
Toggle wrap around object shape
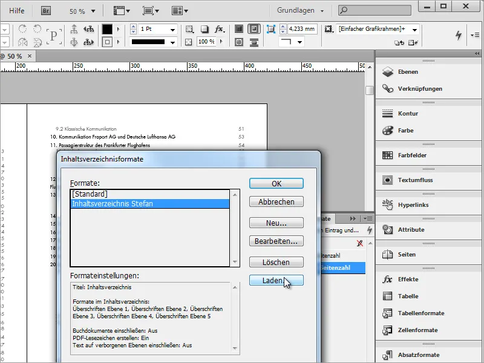[238, 42]
